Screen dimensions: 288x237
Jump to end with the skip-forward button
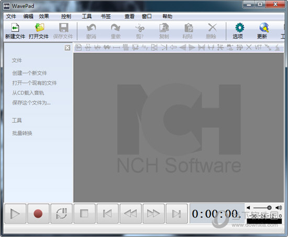pyautogui.click(x=176, y=213)
